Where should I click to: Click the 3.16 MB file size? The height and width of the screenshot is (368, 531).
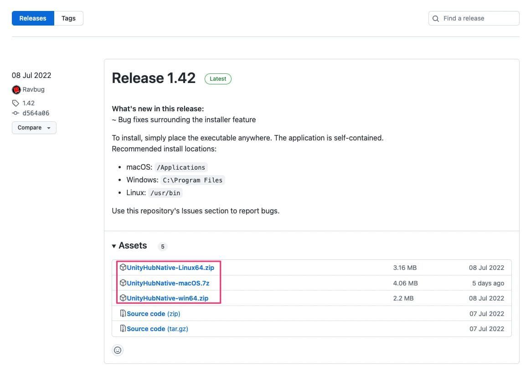pyautogui.click(x=405, y=268)
